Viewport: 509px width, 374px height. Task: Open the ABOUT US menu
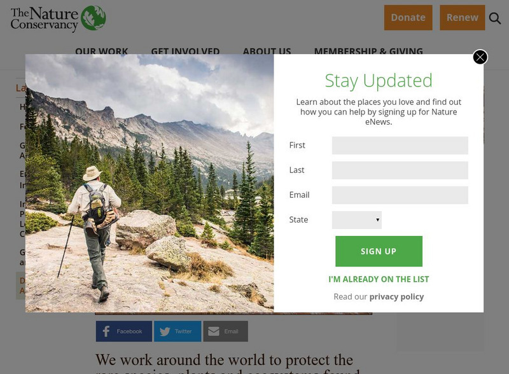tap(267, 51)
